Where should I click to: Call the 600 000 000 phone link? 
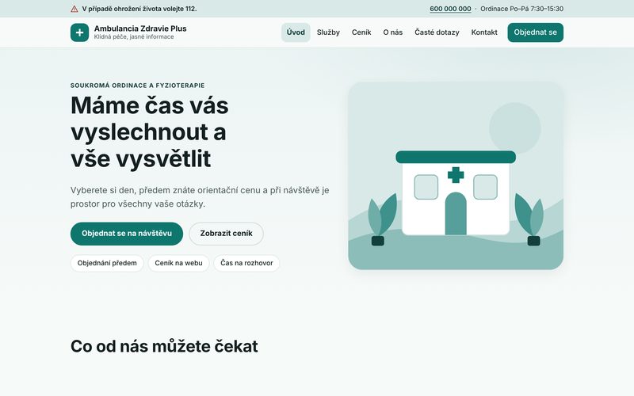tap(450, 9)
